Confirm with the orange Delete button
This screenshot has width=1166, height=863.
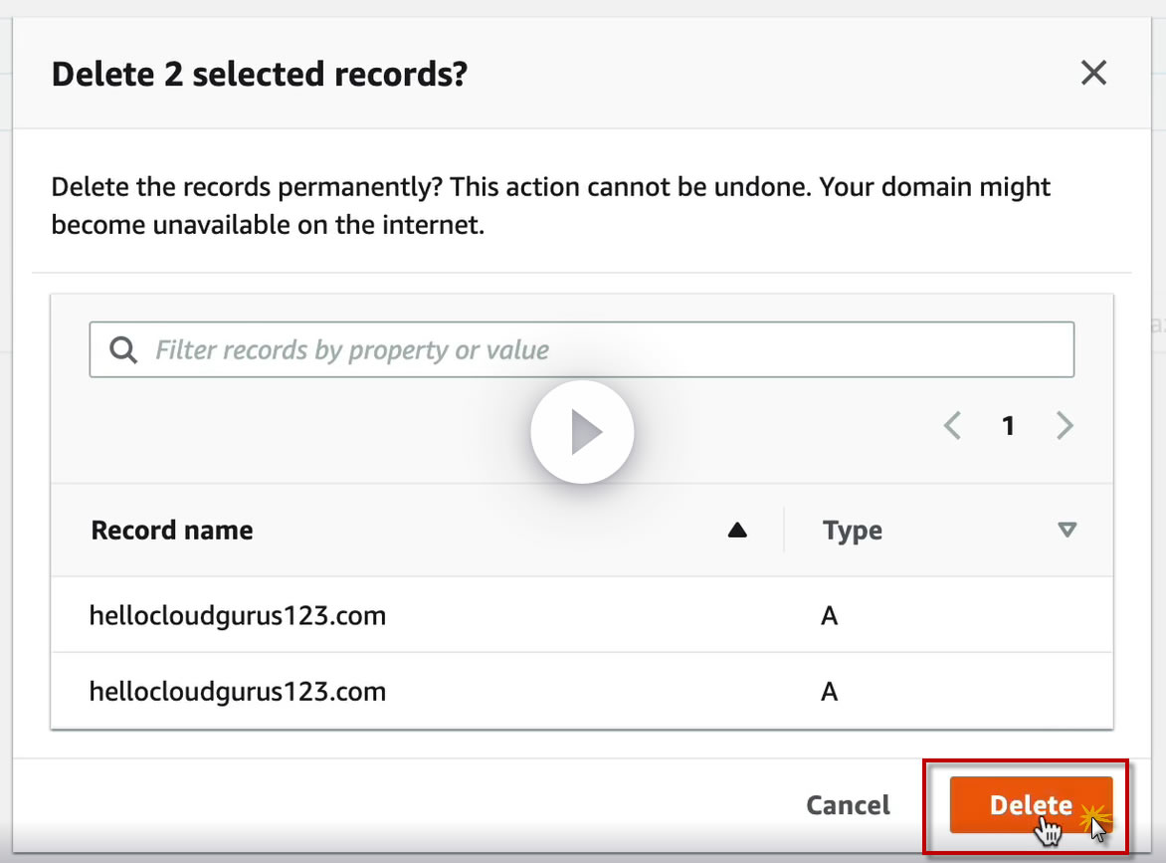point(1030,805)
